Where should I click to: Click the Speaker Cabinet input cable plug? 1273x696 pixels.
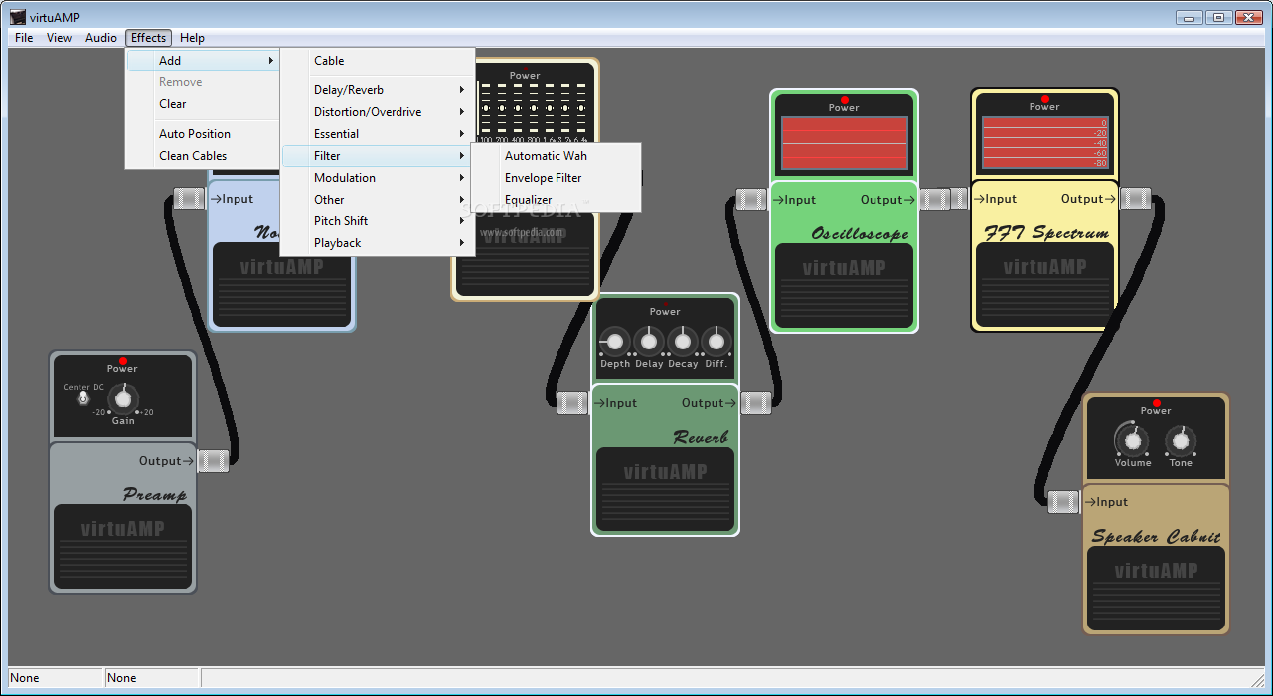(x=1064, y=502)
